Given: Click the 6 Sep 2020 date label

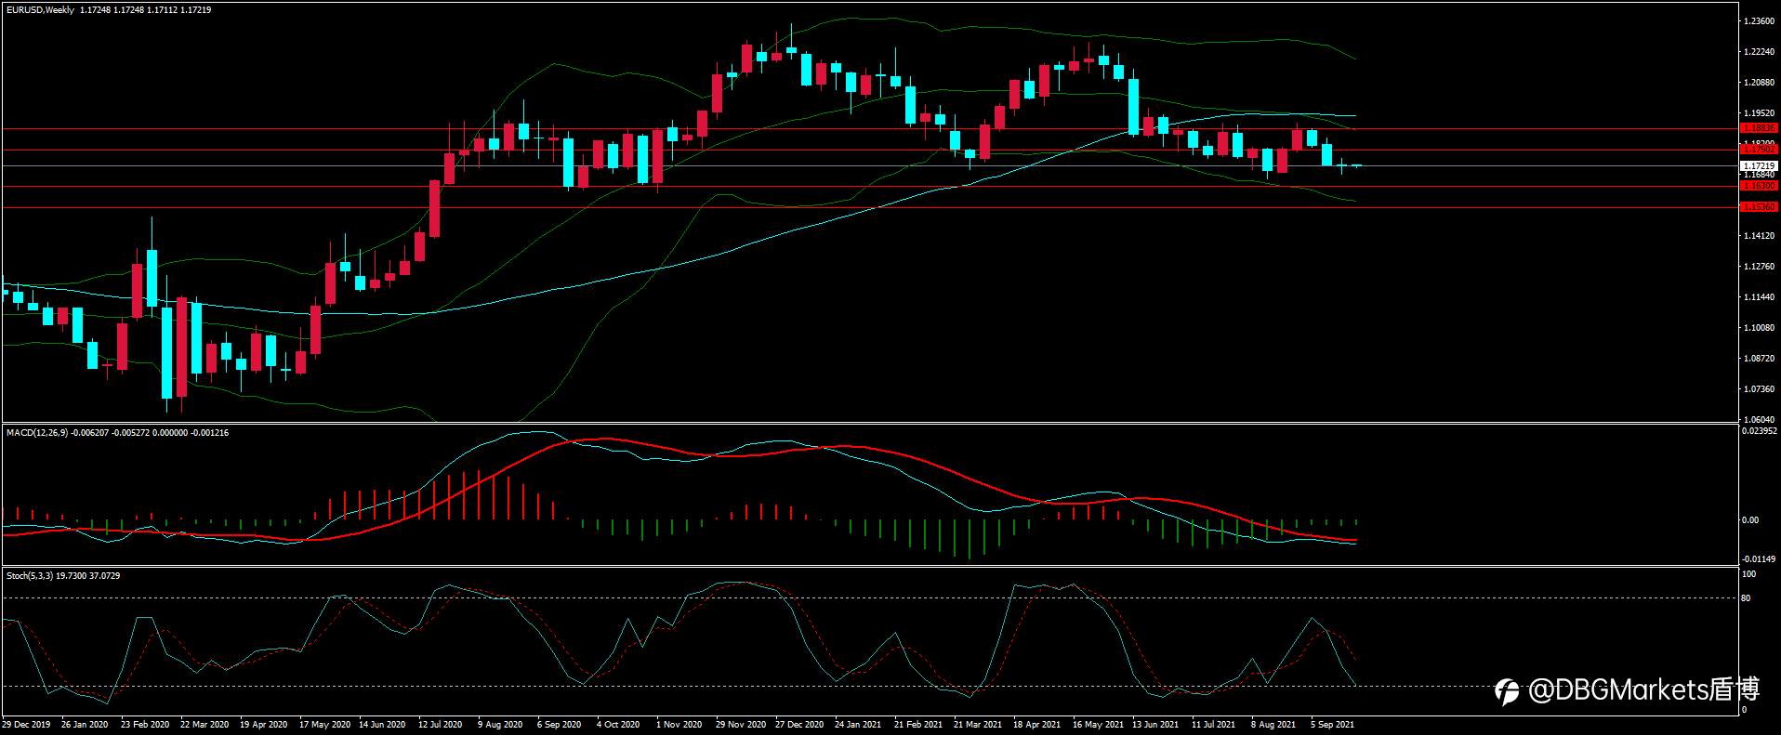Looking at the screenshot, I should 559,724.
